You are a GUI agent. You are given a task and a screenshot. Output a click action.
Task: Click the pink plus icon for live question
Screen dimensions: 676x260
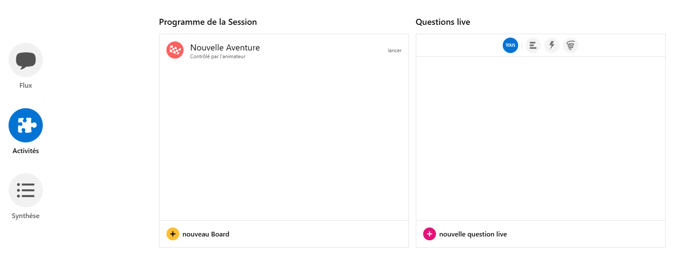430,234
